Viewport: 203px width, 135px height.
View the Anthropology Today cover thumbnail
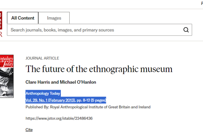(7, 76)
